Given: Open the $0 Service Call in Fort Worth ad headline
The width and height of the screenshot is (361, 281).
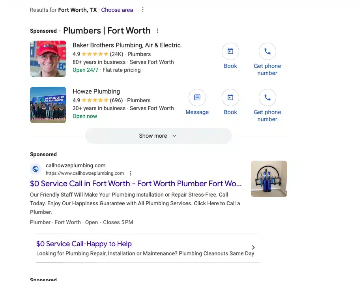Looking at the screenshot, I should 136,184.
